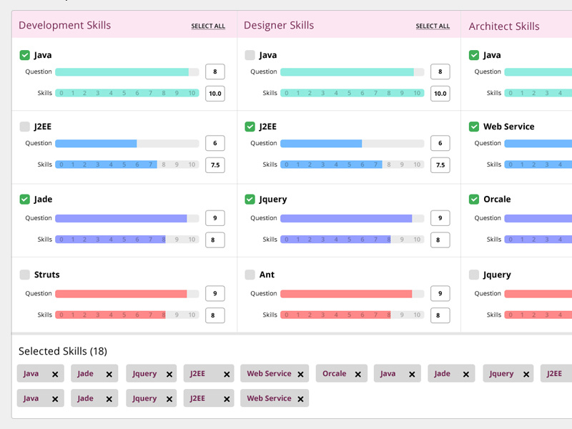Image resolution: width=572 pixels, height=429 pixels.
Task: Click SELECT ALL in Designer Skills
Action: tap(433, 26)
